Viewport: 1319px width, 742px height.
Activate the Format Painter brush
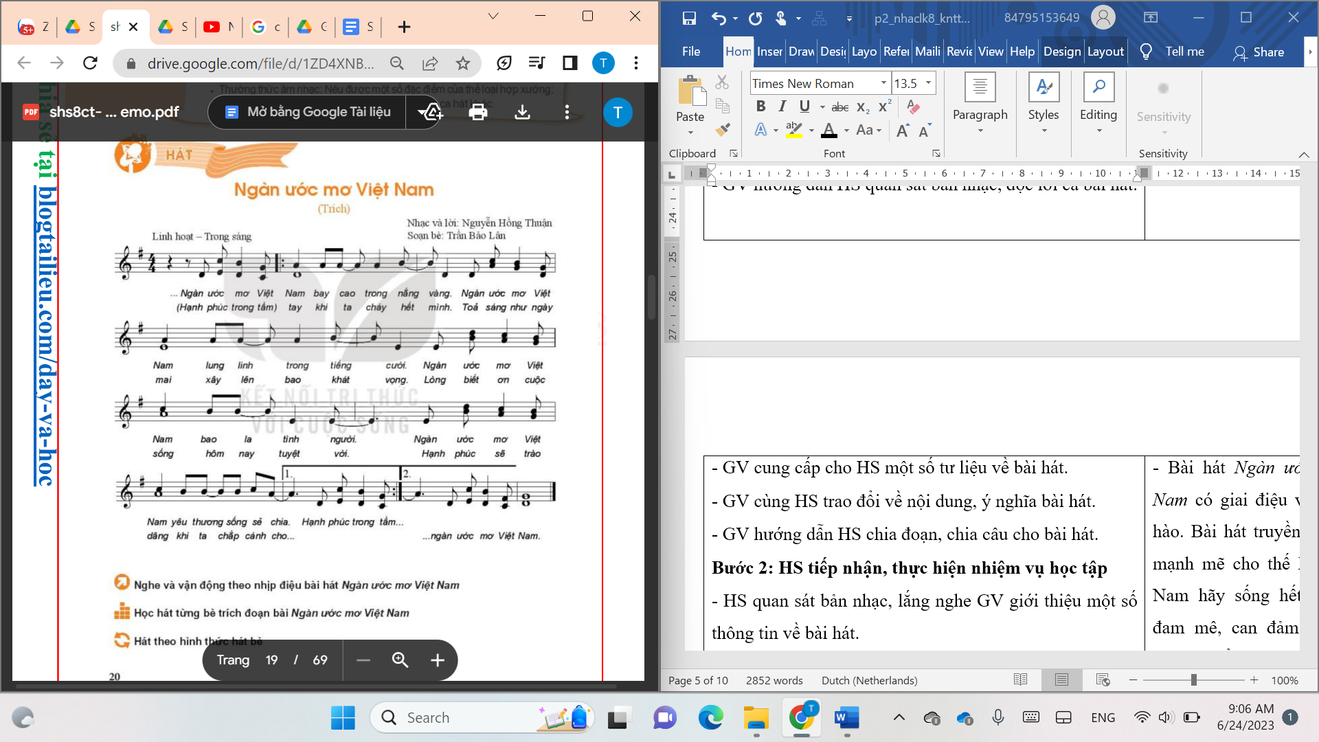point(722,128)
